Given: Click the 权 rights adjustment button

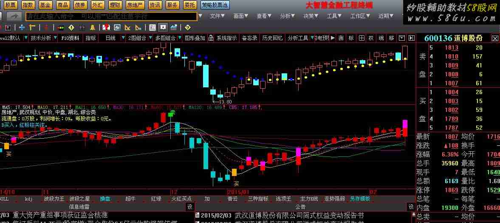Looking at the screenshot, I should click(x=371, y=38).
